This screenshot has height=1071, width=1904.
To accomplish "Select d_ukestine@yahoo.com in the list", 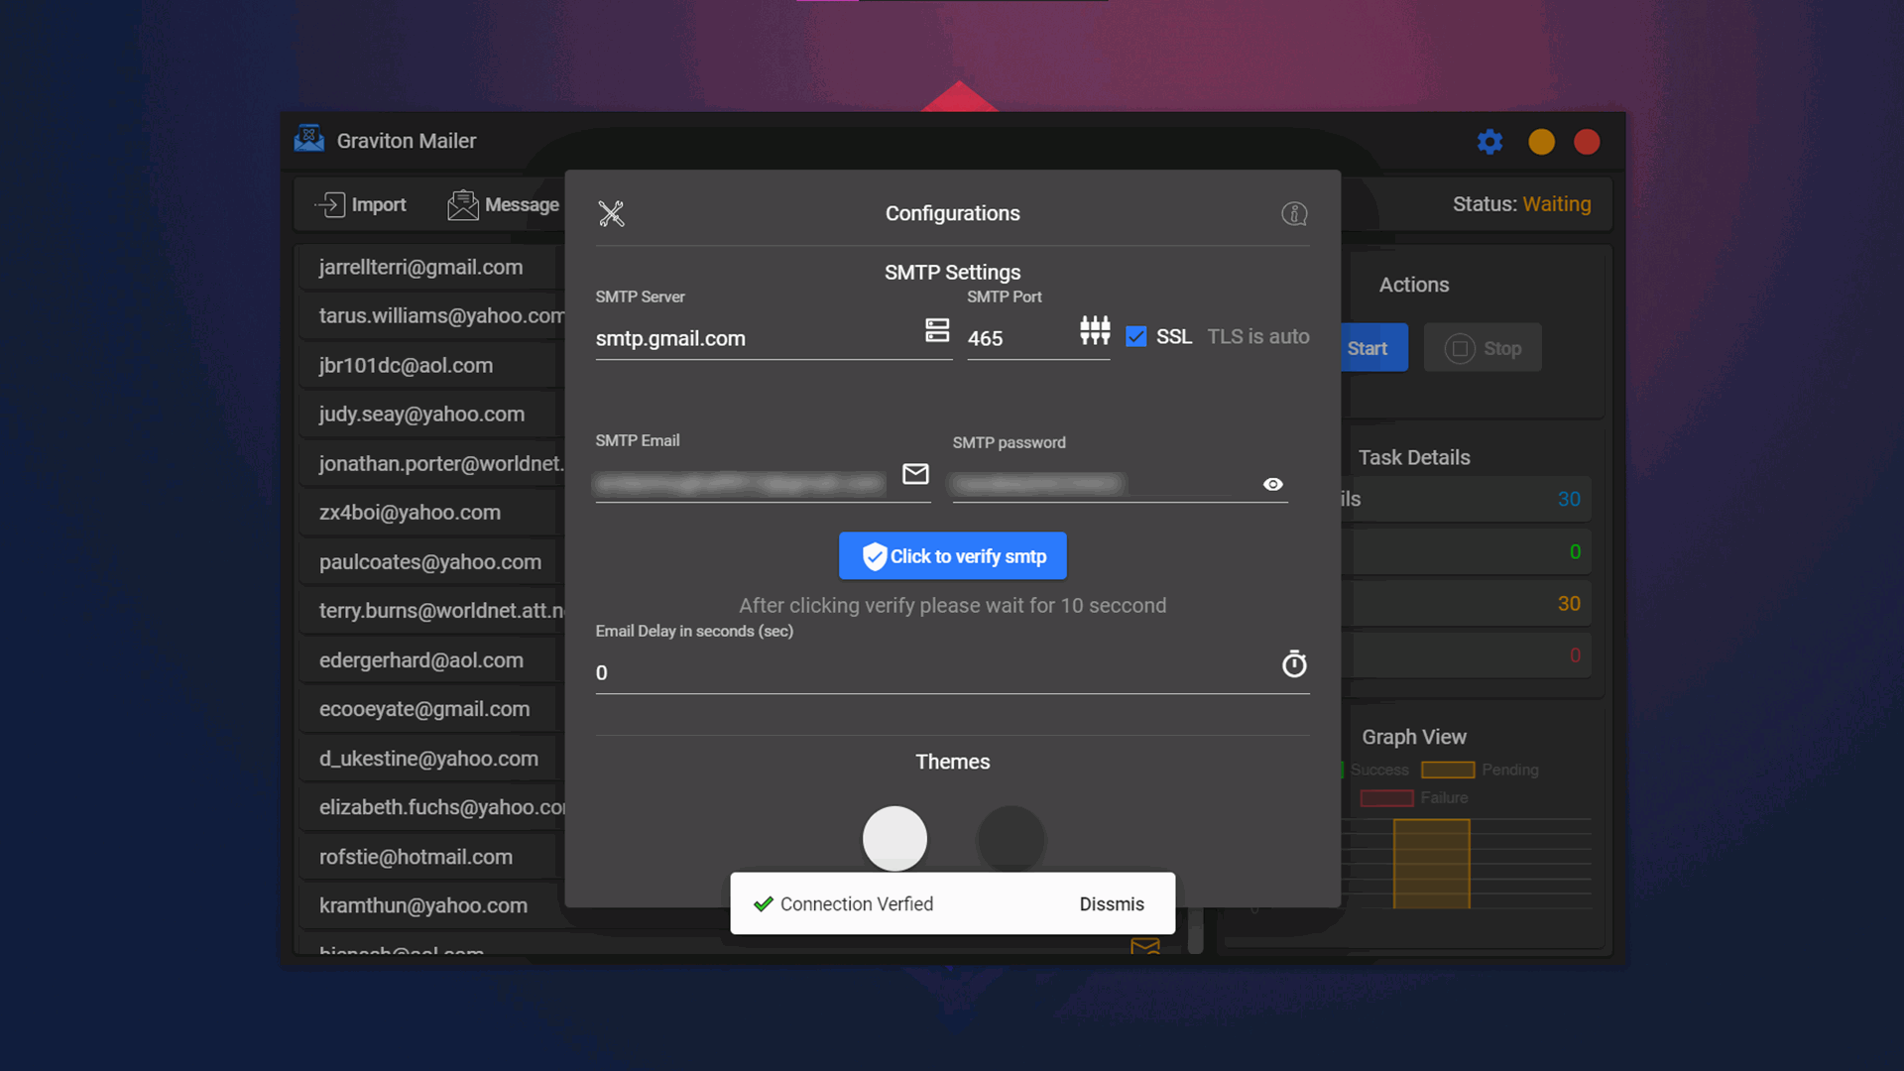I will (x=432, y=759).
